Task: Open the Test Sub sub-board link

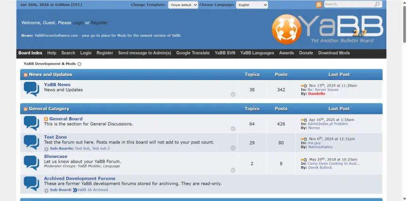Action: [x=83, y=148]
